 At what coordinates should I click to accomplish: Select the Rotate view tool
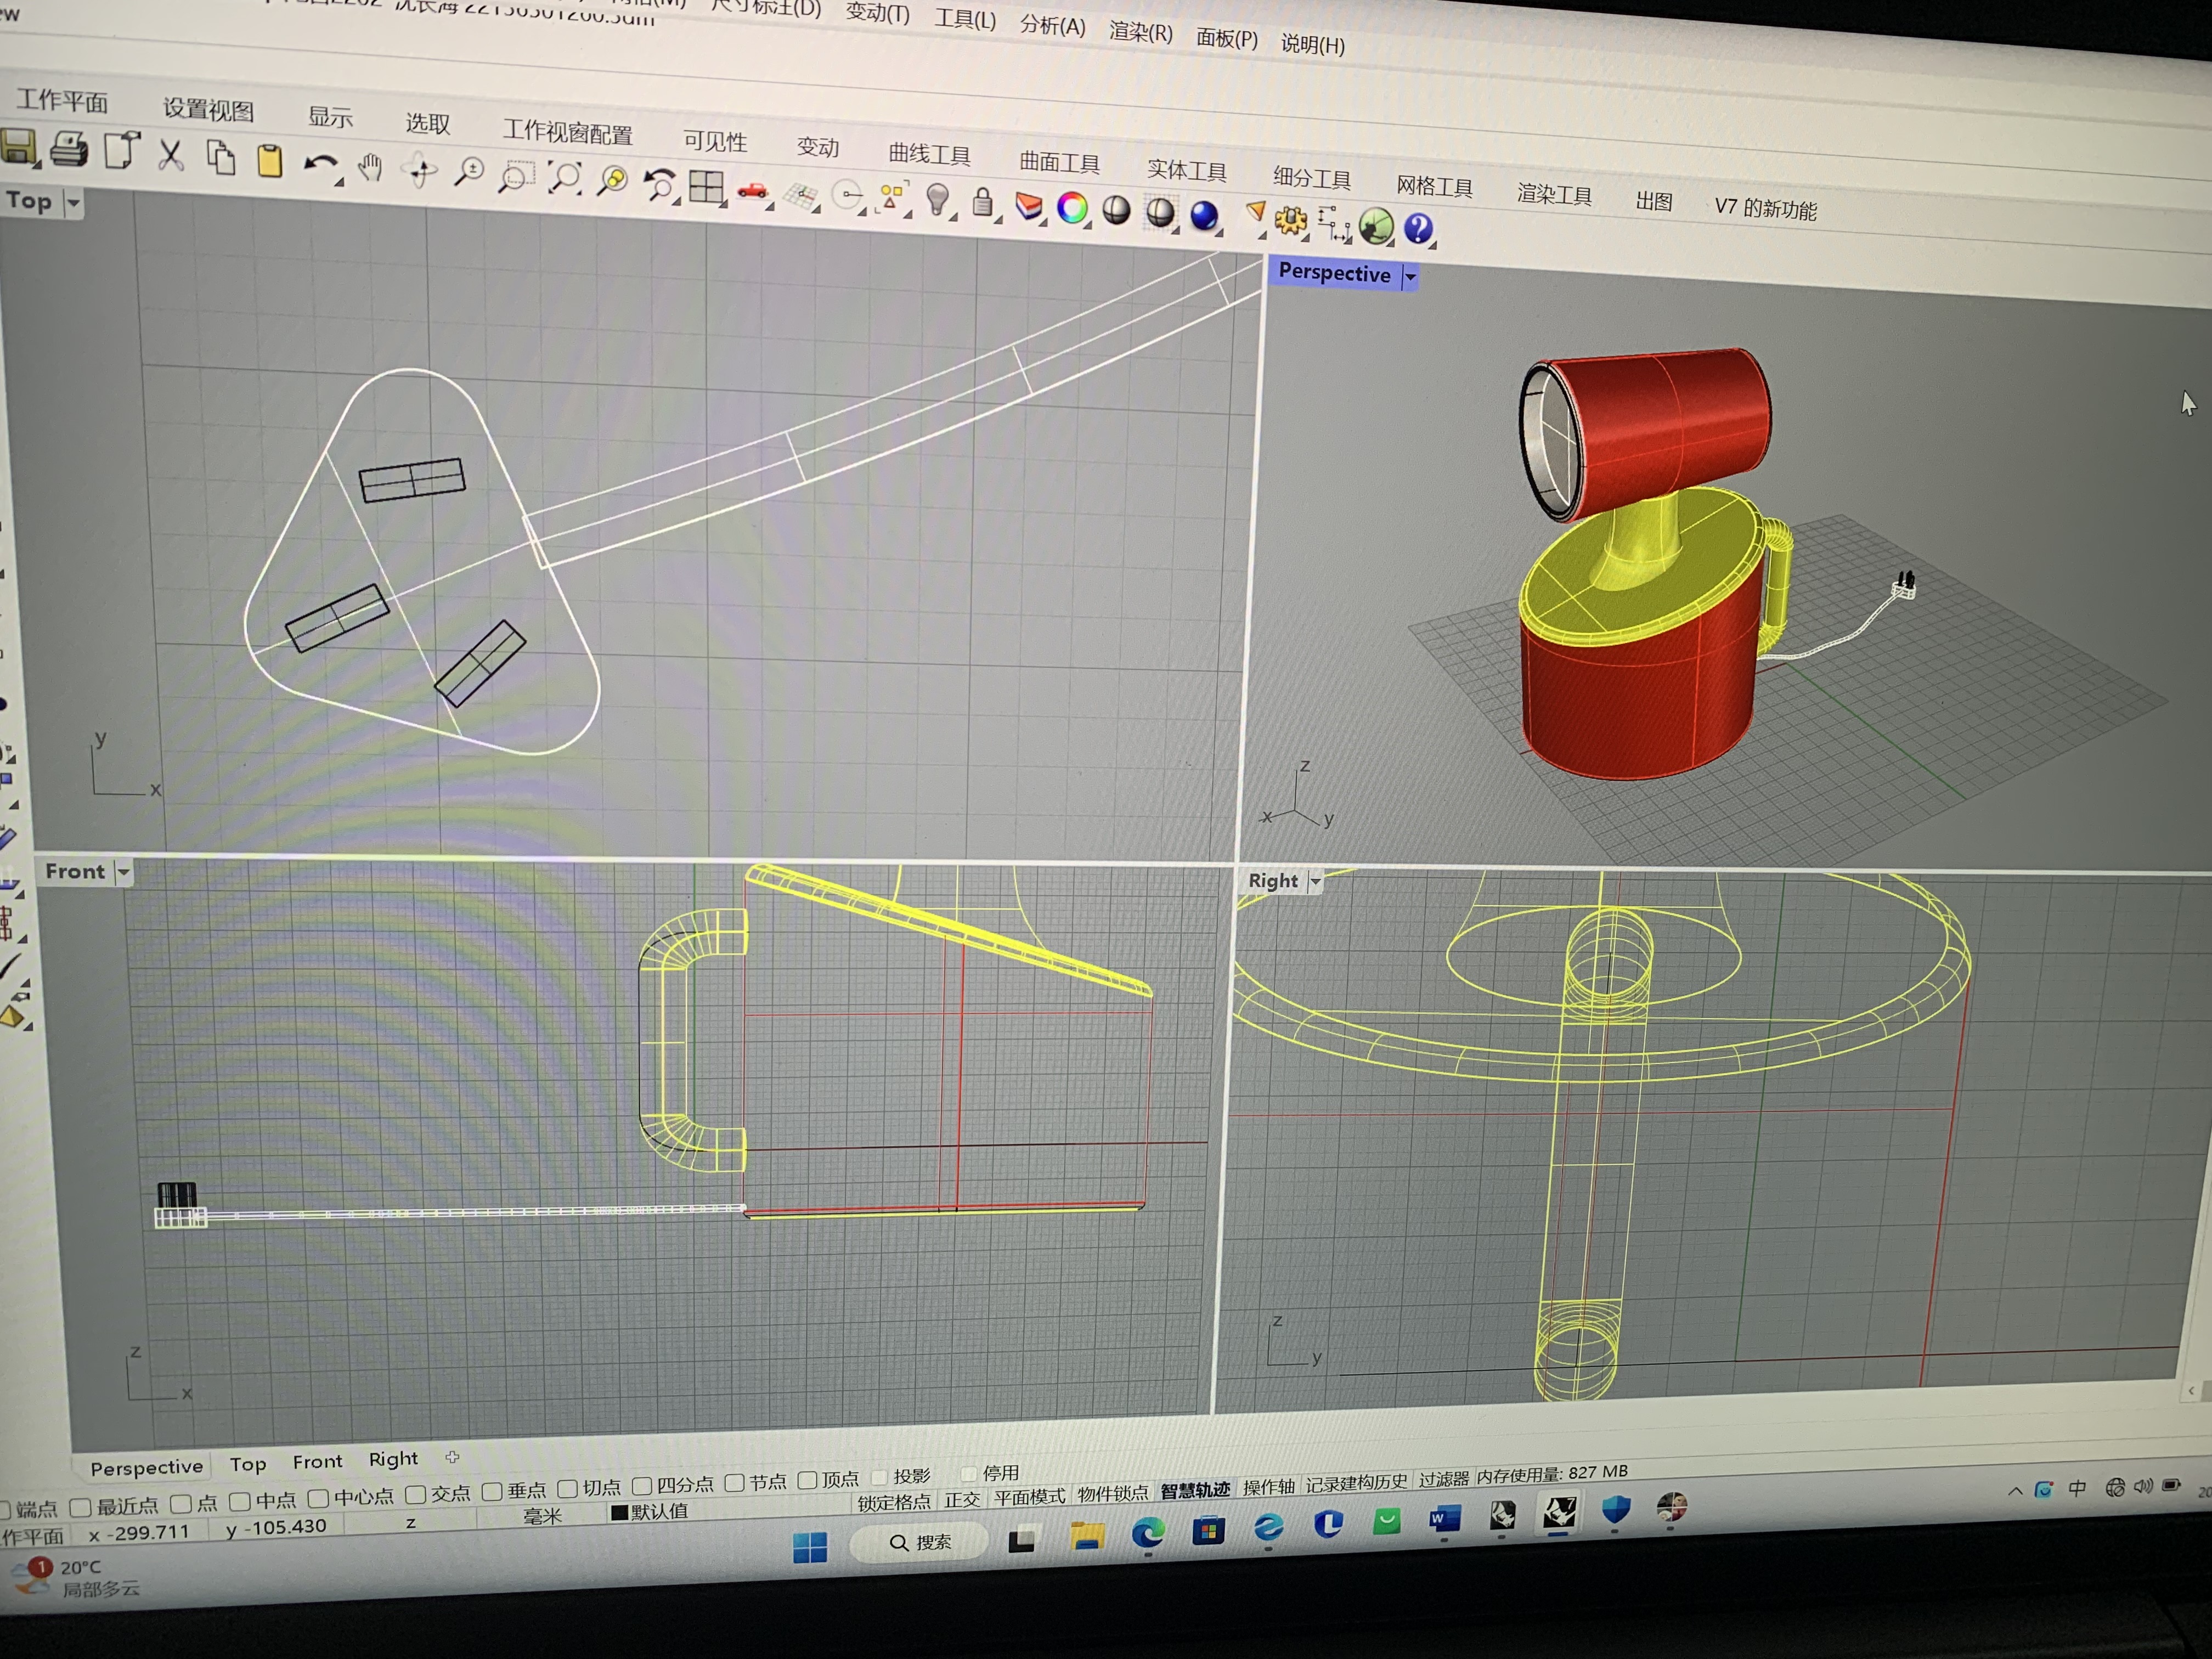click(x=420, y=171)
